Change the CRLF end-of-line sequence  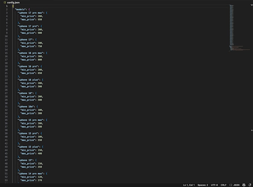[224, 185]
